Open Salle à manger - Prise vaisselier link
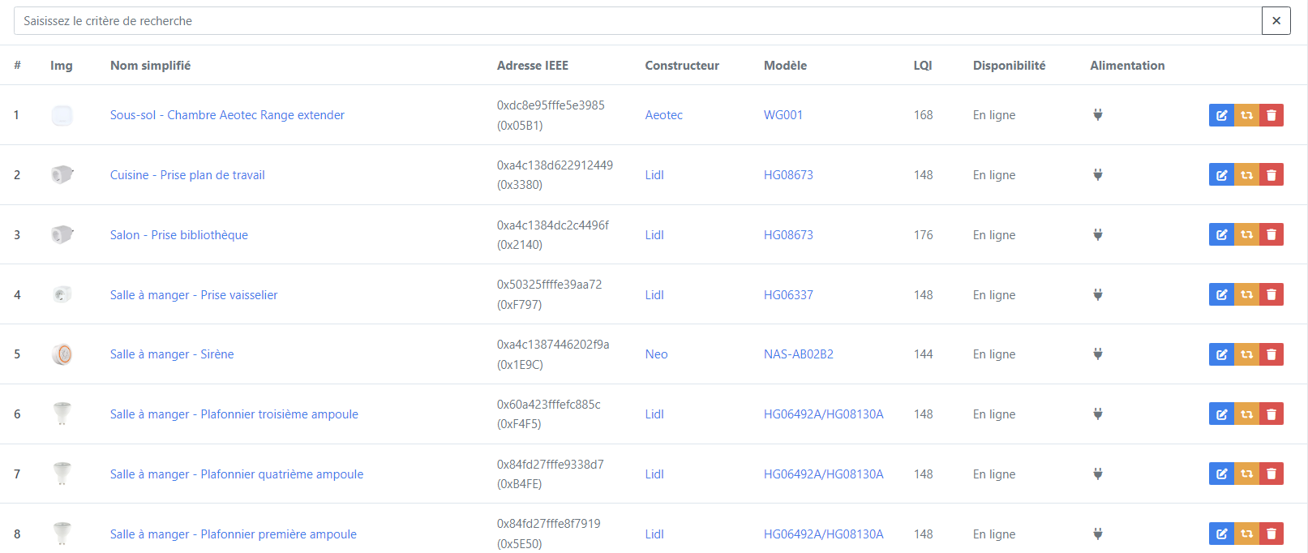This screenshot has height=553, width=1308. [x=194, y=295]
